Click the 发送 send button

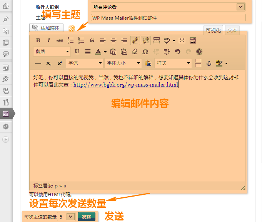click(87, 217)
